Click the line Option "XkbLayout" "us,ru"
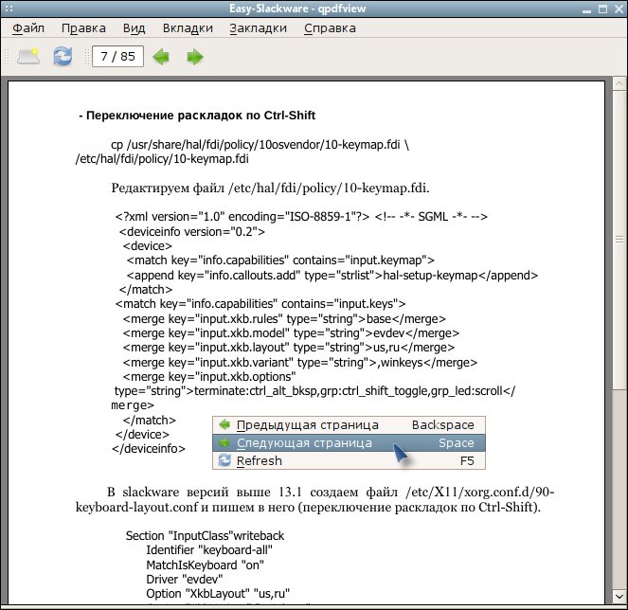 218,593
